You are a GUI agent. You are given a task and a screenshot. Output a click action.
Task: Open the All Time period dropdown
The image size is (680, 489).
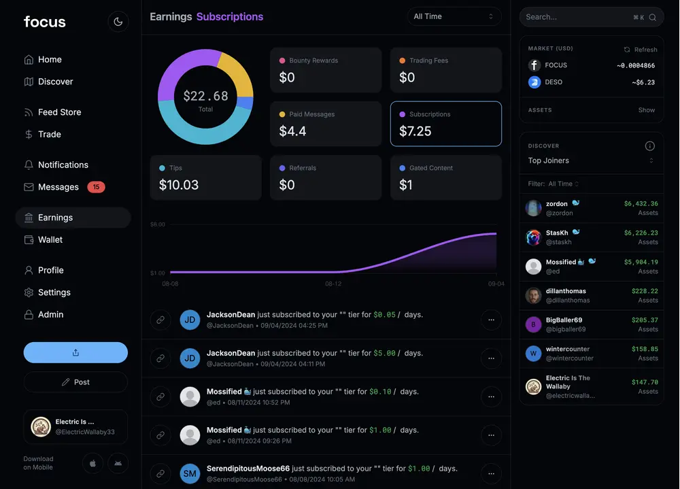tap(454, 16)
